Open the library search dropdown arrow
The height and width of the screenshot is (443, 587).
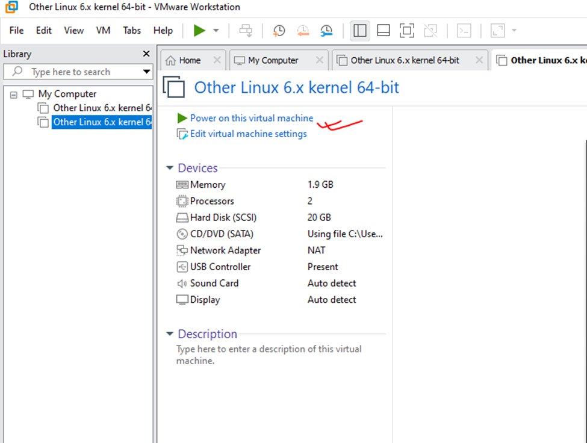coord(146,72)
